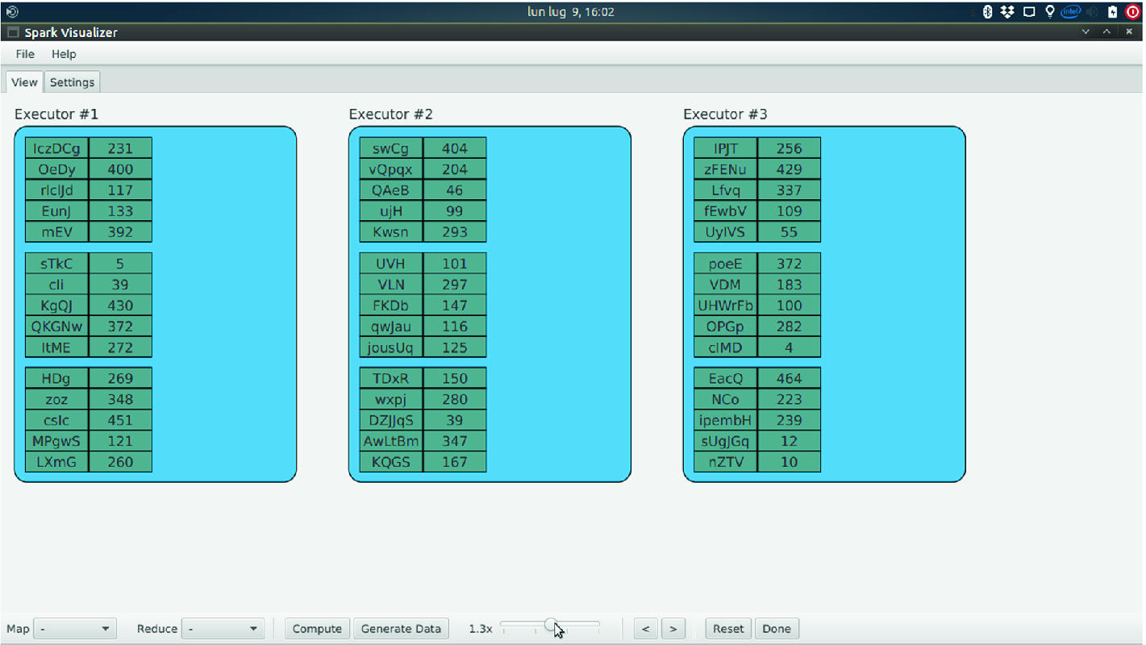The width and height of the screenshot is (1146, 645).
Task: Click the LXmG key cell
Action: coord(56,462)
